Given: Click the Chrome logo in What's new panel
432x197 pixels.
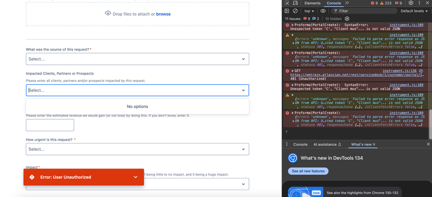Looking at the screenshot, I should (x=293, y=158).
